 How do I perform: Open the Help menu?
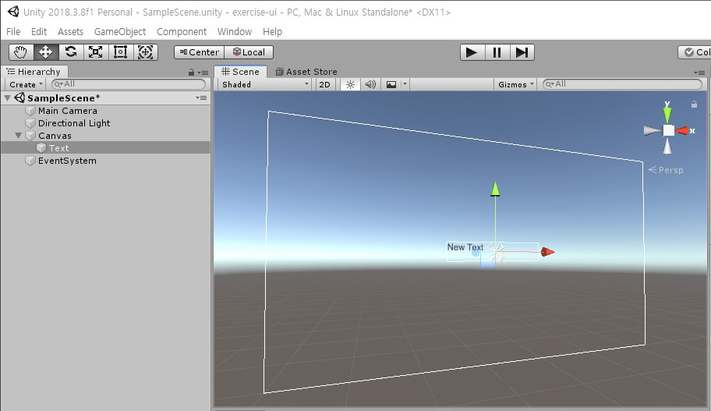point(272,32)
